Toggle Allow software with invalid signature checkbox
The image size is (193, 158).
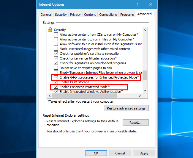point(56,44)
